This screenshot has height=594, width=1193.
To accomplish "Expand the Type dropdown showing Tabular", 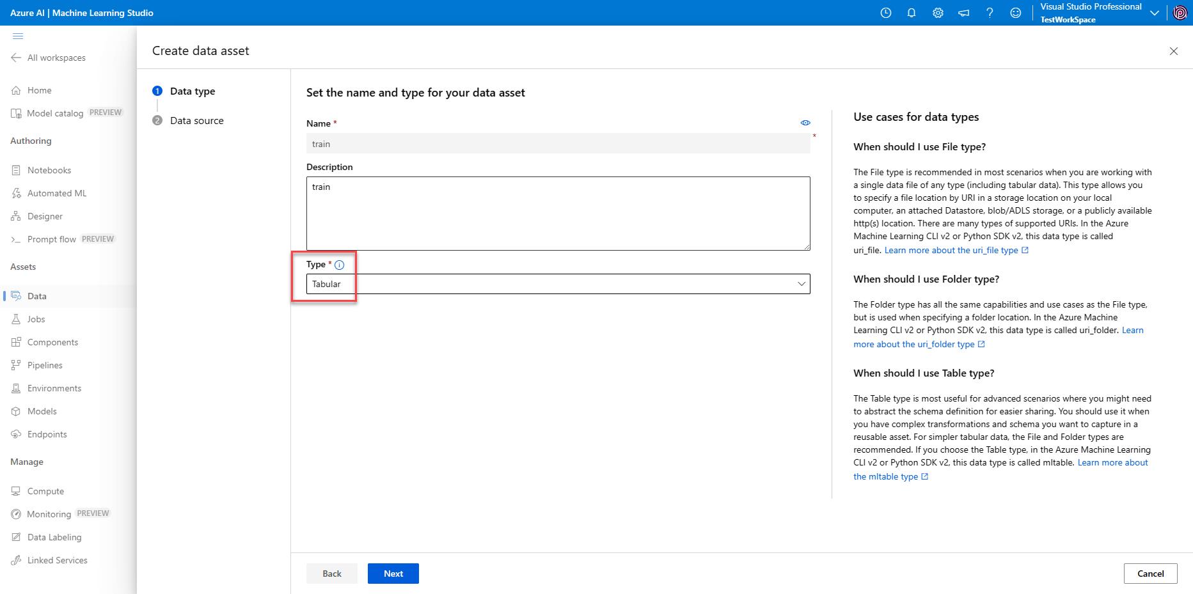I will coord(558,284).
